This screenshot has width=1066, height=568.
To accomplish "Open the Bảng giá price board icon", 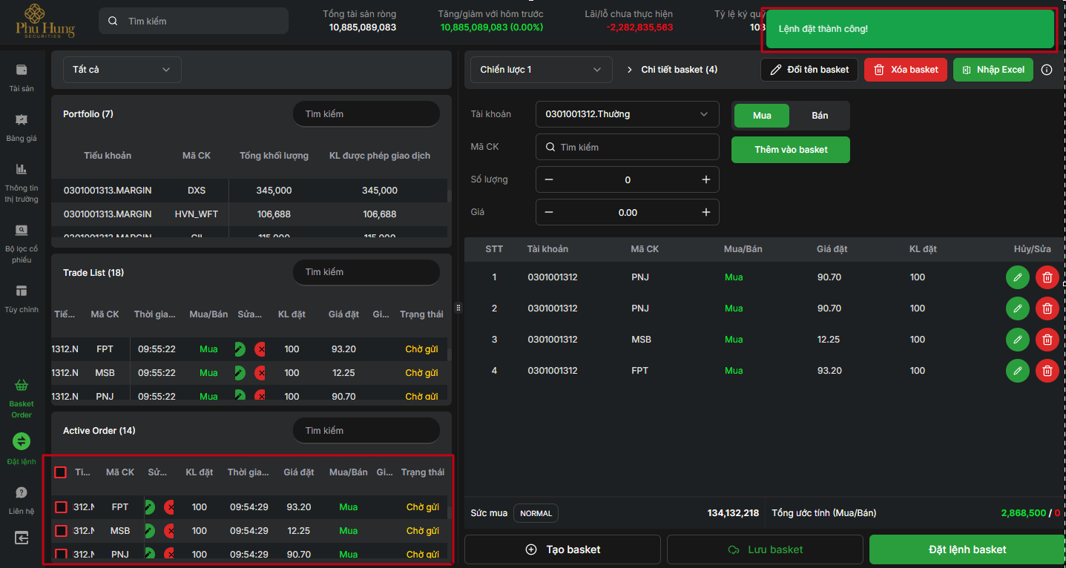I will pos(22,120).
